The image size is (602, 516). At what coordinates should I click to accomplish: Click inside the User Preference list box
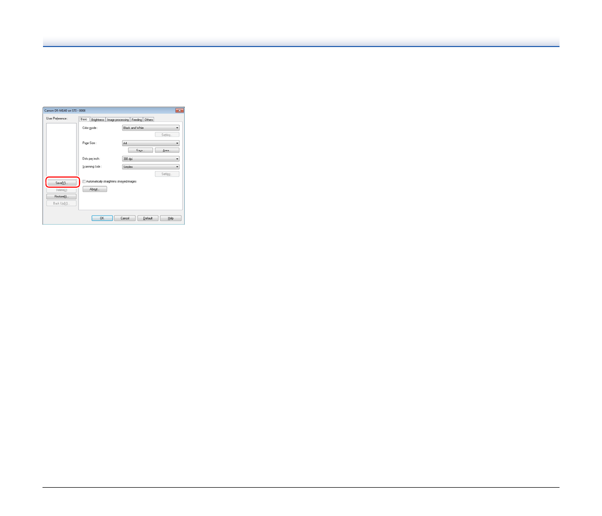[x=61, y=149]
